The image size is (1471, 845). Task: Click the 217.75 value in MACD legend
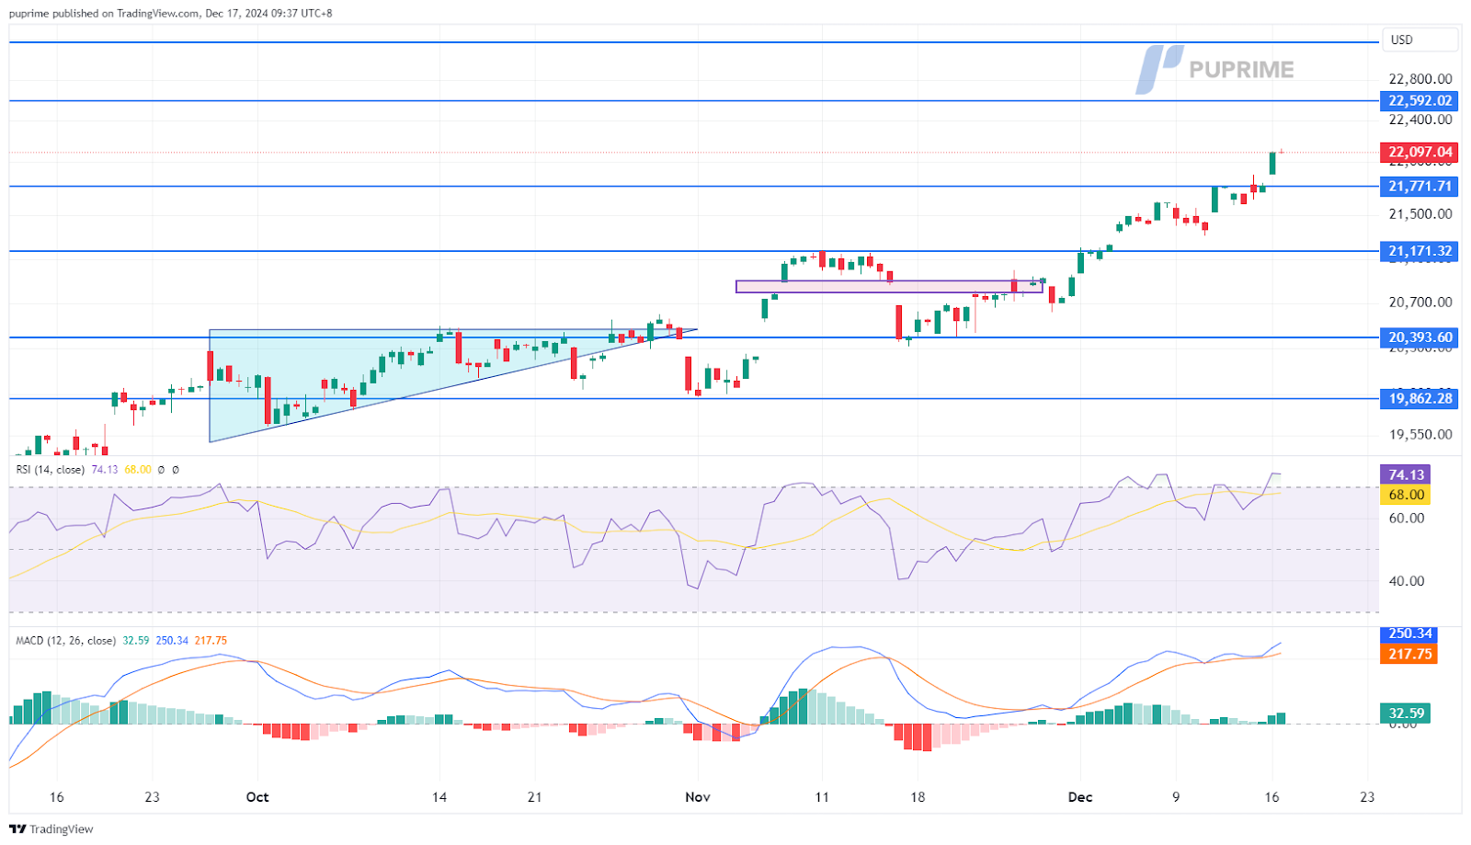pos(211,641)
